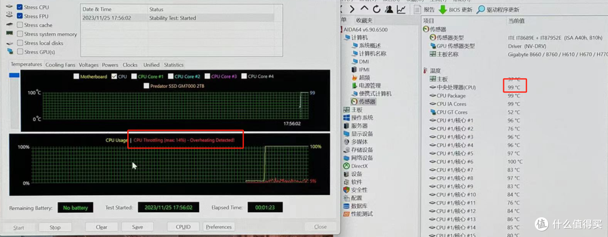Switch to the Cooling Fans tab
The image size is (608, 237).
pos(60,65)
